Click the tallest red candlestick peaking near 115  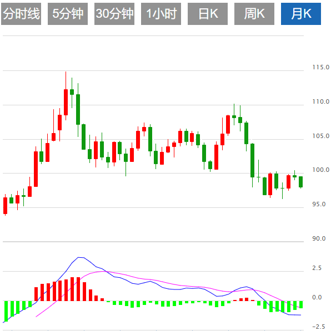pyautogui.click(x=66, y=101)
